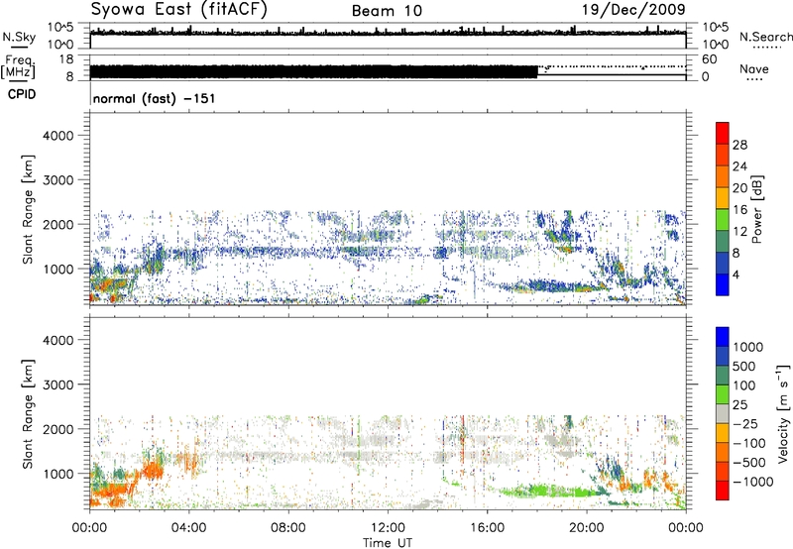This screenshot has height=549, width=793.
Task: Click the 'N.Search' legend label
Action: pyautogui.click(x=765, y=37)
